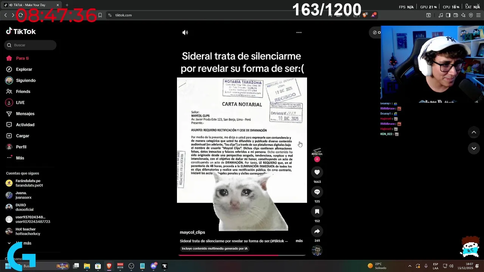Save the video with the bookmark icon
Image resolution: width=484 pixels, height=272 pixels.
pyautogui.click(x=317, y=212)
